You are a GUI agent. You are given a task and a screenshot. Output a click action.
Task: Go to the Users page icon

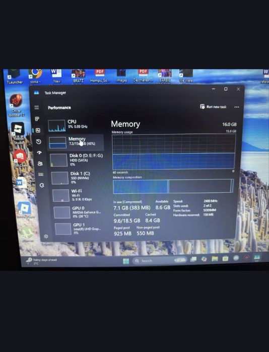tap(40, 164)
